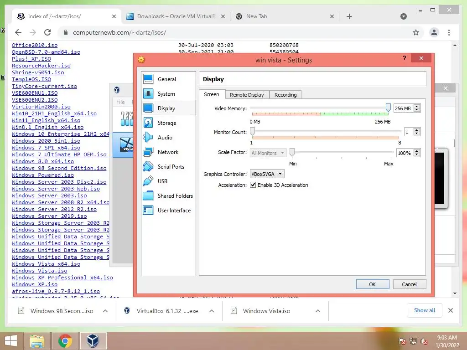Open the Office2010.iso link

35,45
